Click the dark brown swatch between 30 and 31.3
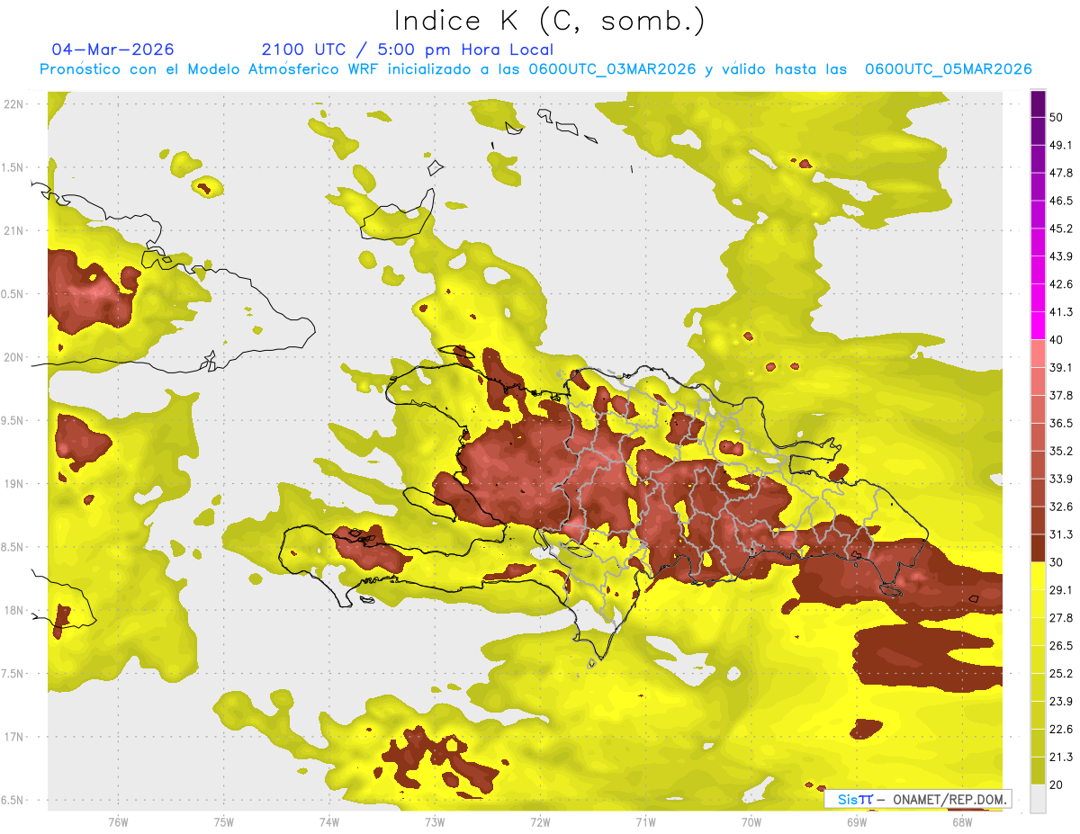The width and height of the screenshot is (1080, 834). 1038,549
